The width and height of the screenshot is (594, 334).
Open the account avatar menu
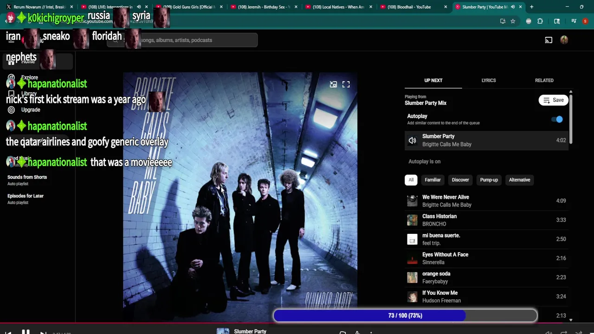[x=564, y=40]
